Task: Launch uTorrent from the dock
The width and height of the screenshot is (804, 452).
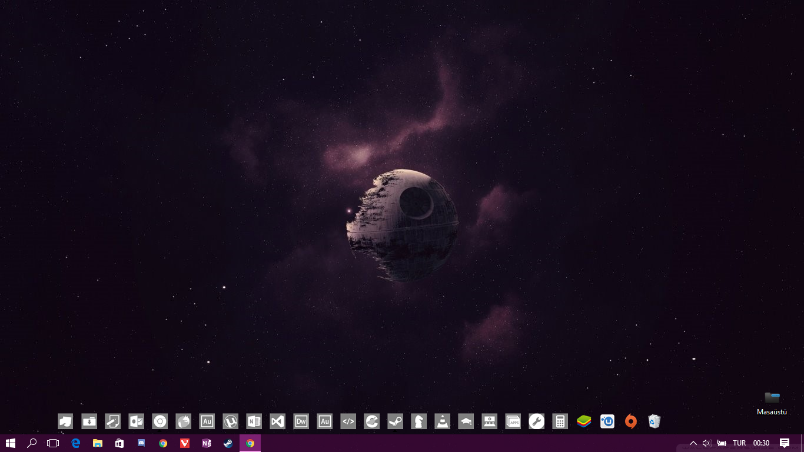Action: point(230,421)
